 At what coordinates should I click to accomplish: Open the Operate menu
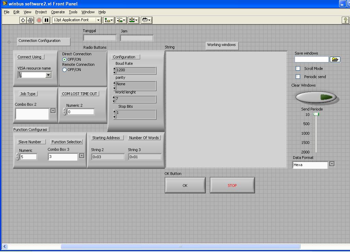tap(58, 12)
